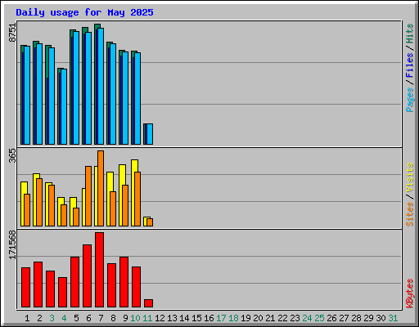The image size is (419, 327).
Task: Click the green day 31 axis label
Action: tap(393, 318)
